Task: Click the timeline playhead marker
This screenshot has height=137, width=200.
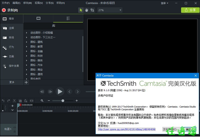Action: 19,105
